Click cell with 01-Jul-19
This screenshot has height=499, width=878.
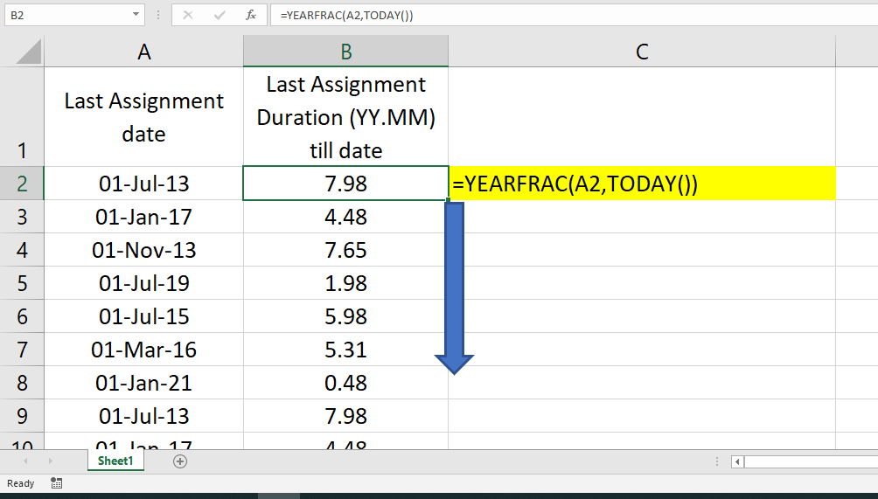[144, 283]
